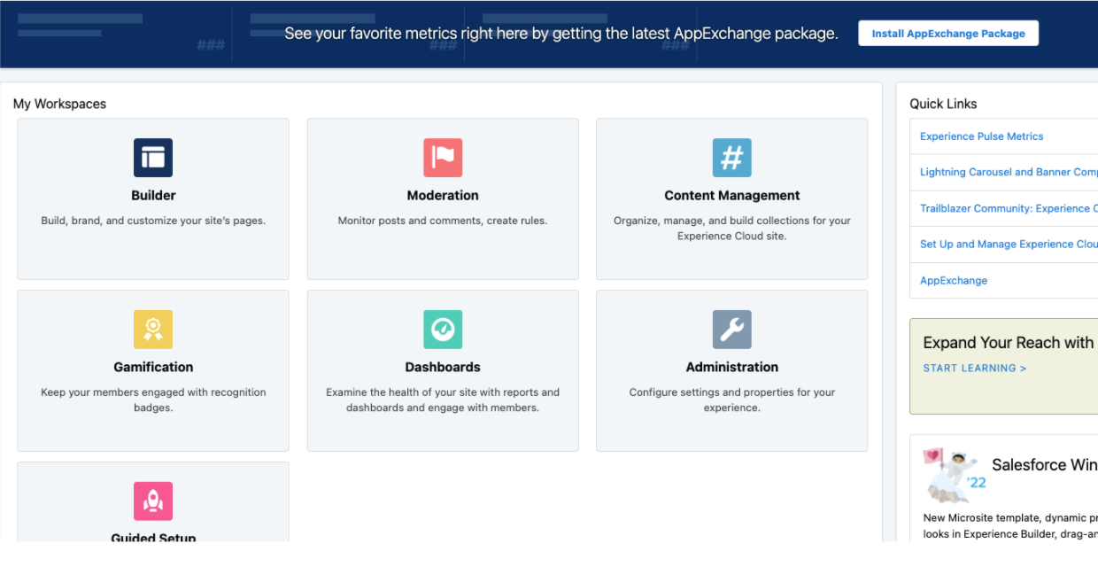
Task: Click the Guided Setup title text
Action: [153, 537]
